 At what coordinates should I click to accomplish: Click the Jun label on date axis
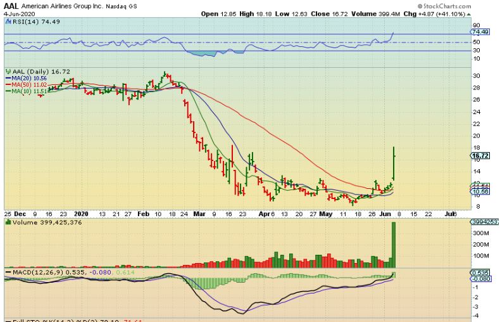click(x=385, y=214)
